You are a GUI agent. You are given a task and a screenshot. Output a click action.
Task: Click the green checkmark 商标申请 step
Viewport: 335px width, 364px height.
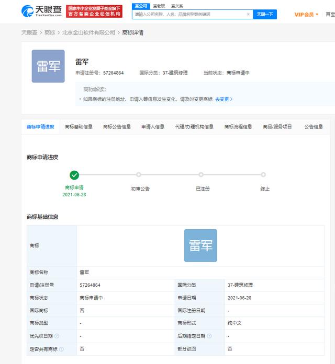(74, 175)
